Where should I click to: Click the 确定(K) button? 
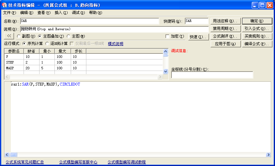[257, 21]
